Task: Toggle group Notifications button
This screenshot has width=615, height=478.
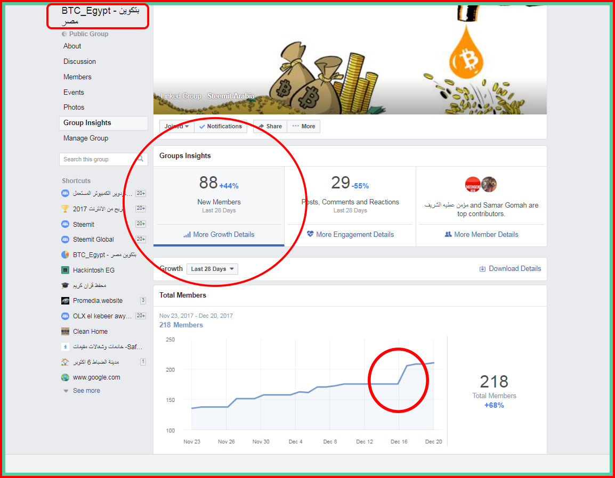Action: [221, 126]
